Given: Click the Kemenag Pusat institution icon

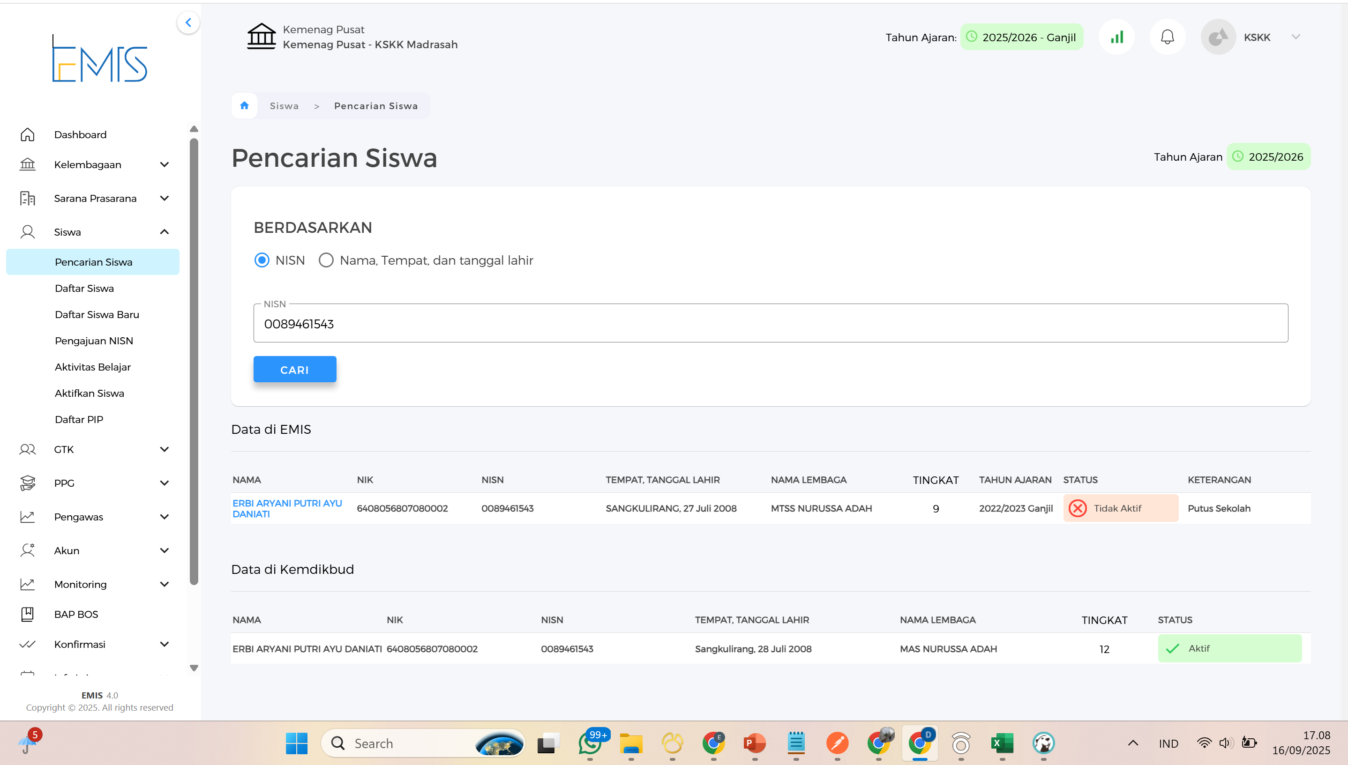Looking at the screenshot, I should 261,37.
